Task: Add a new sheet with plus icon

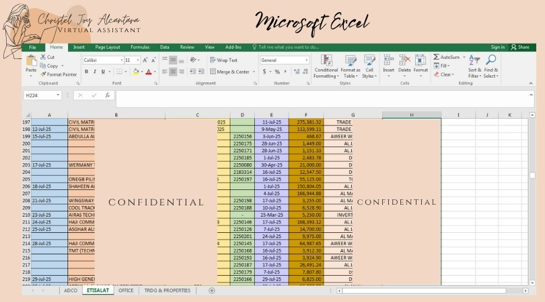Action: [x=212, y=291]
